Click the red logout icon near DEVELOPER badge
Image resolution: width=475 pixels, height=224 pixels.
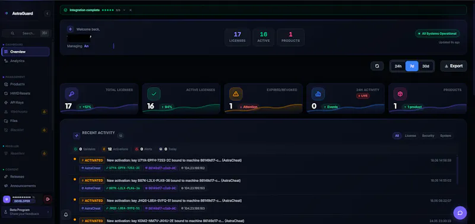coord(48,199)
